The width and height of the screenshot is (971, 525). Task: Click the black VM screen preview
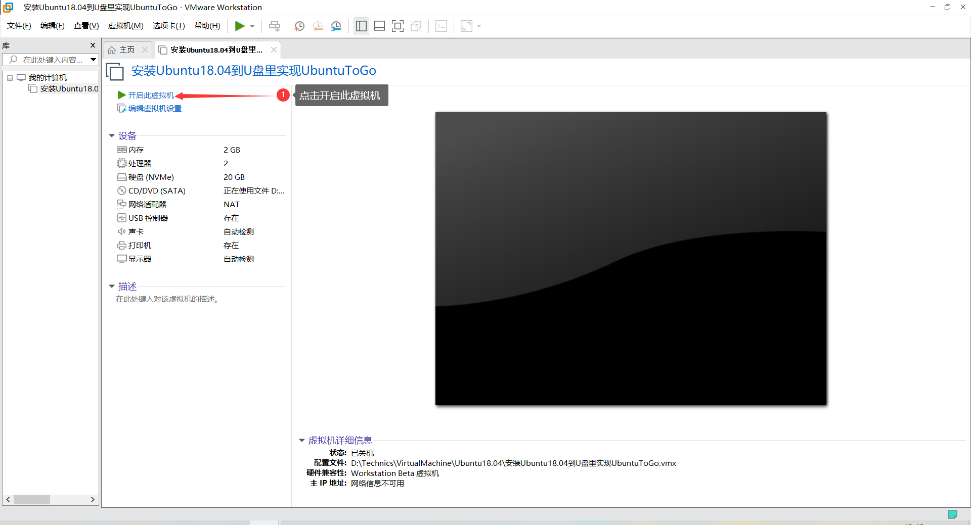click(631, 258)
